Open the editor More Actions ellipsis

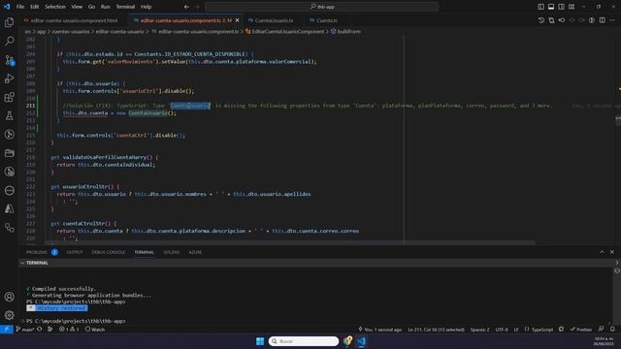612,20
